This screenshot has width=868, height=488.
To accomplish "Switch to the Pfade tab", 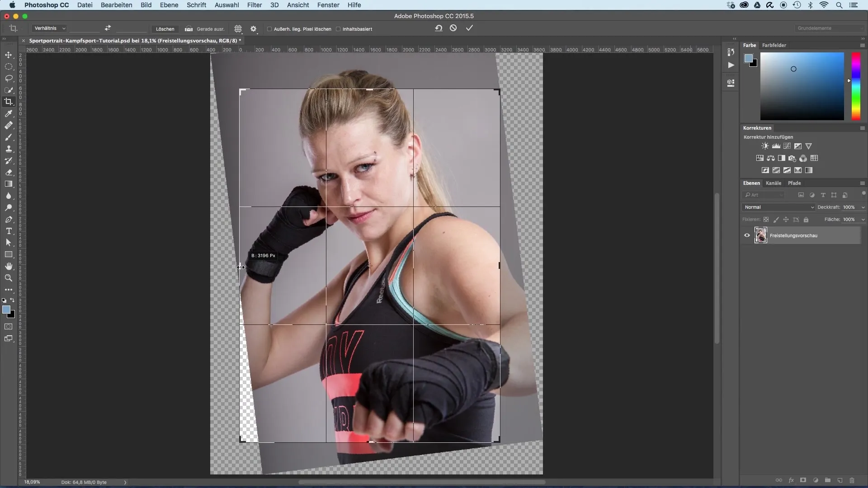I will 794,183.
